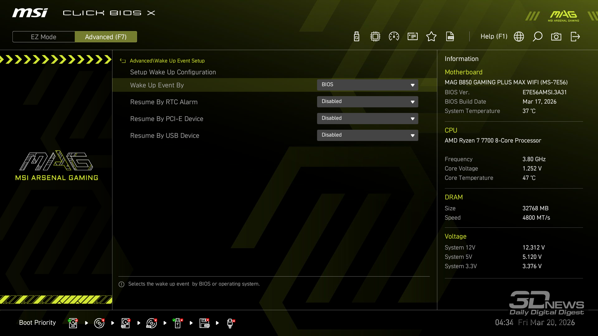Image resolution: width=598 pixels, height=336 pixels.
Task: Click the globe language icon
Action: [519, 37]
